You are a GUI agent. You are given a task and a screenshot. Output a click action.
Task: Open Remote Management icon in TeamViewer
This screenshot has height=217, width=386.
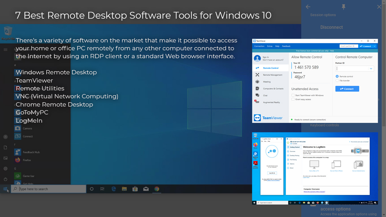coord(257,75)
